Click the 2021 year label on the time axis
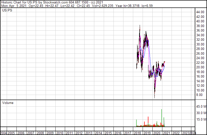This screenshot has width=207, height=135. (166, 133)
